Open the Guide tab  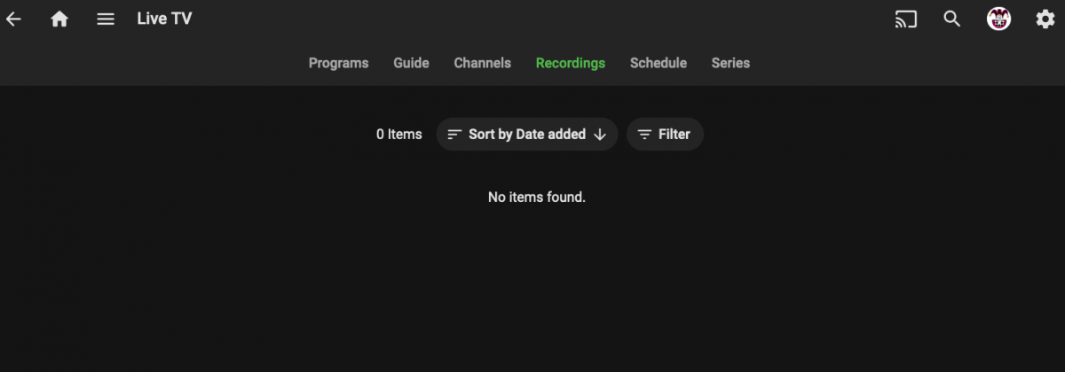[x=411, y=63]
